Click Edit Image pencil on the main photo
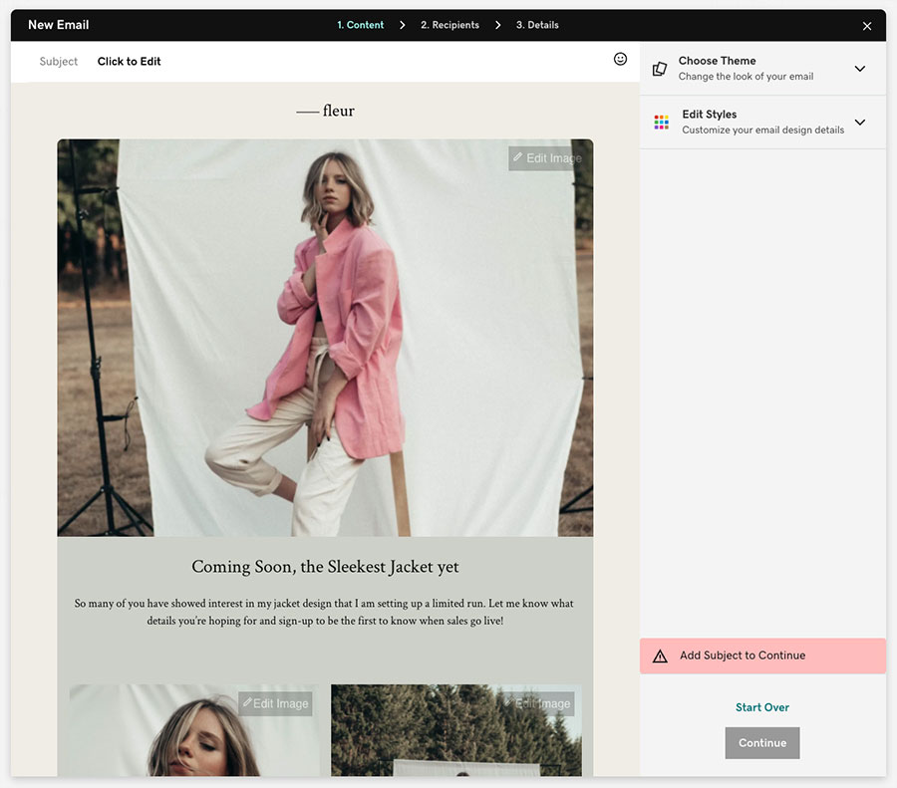This screenshot has width=897, height=788. [x=546, y=157]
